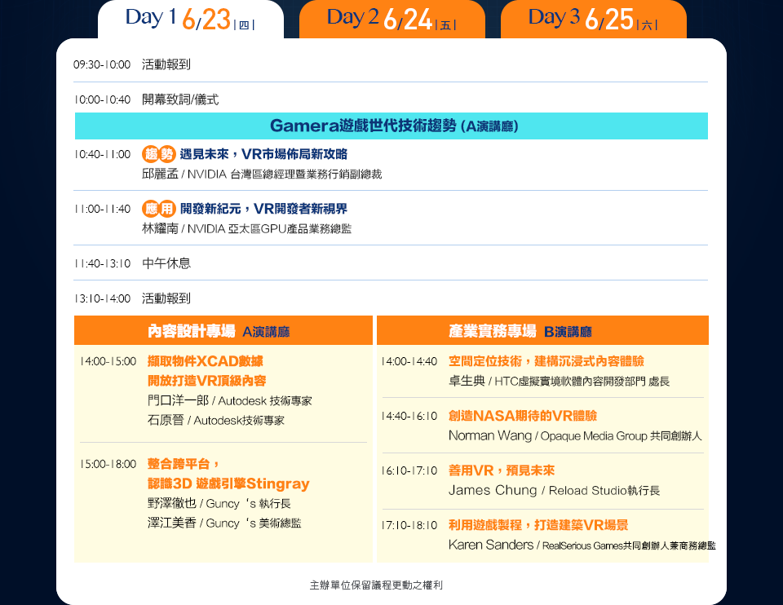Click the Gamera遊戲世代技術趨勢 header banner

[x=391, y=126]
